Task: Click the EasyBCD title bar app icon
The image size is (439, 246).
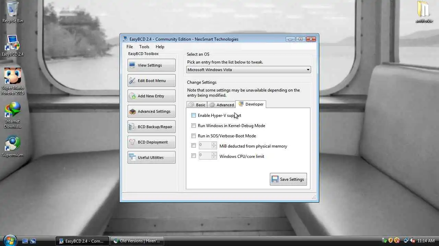Action: click(125, 39)
